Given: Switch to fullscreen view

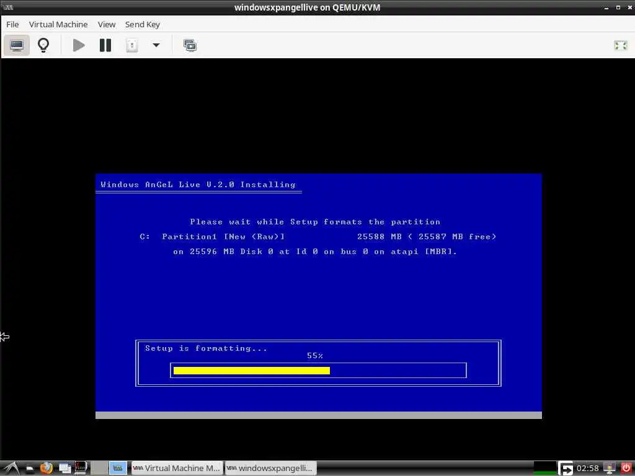Looking at the screenshot, I should click(620, 45).
